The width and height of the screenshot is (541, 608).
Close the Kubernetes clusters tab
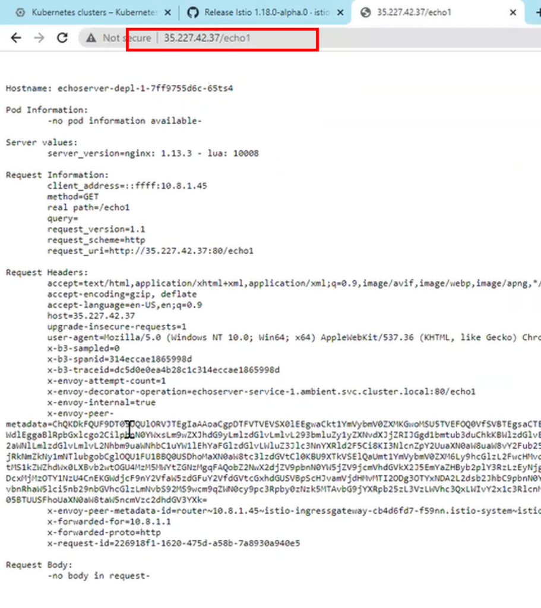pyautogui.click(x=167, y=13)
